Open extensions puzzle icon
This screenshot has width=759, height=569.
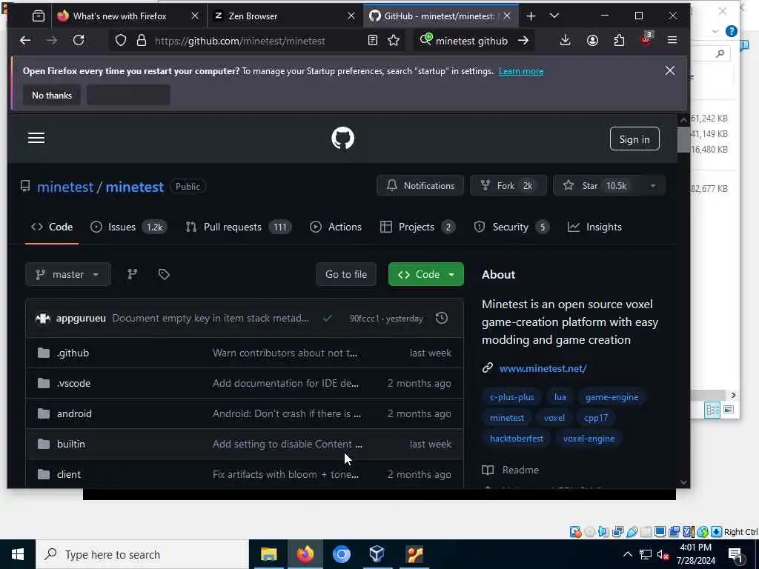tap(619, 41)
